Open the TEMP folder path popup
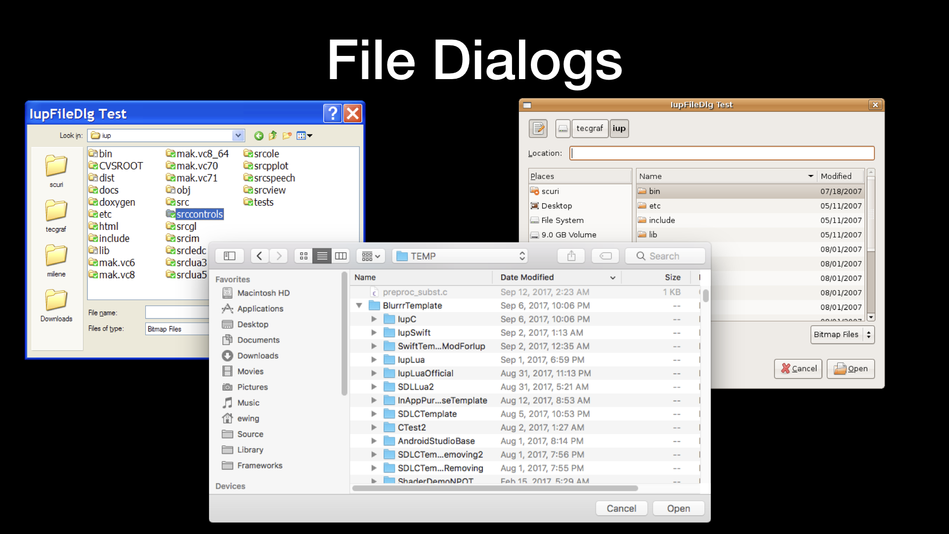Image resolution: width=949 pixels, height=534 pixels. pos(460,256)
